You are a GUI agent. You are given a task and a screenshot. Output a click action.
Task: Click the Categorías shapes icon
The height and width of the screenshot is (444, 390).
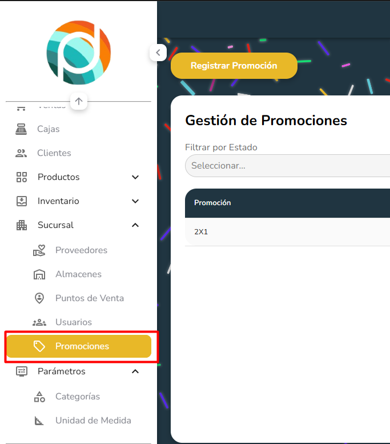pyautogui.click(x=39, y=397)
